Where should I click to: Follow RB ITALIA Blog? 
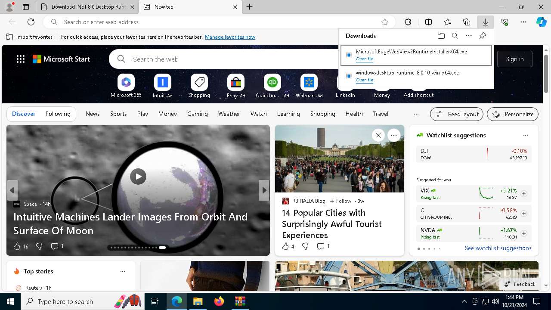pos(341,201)
